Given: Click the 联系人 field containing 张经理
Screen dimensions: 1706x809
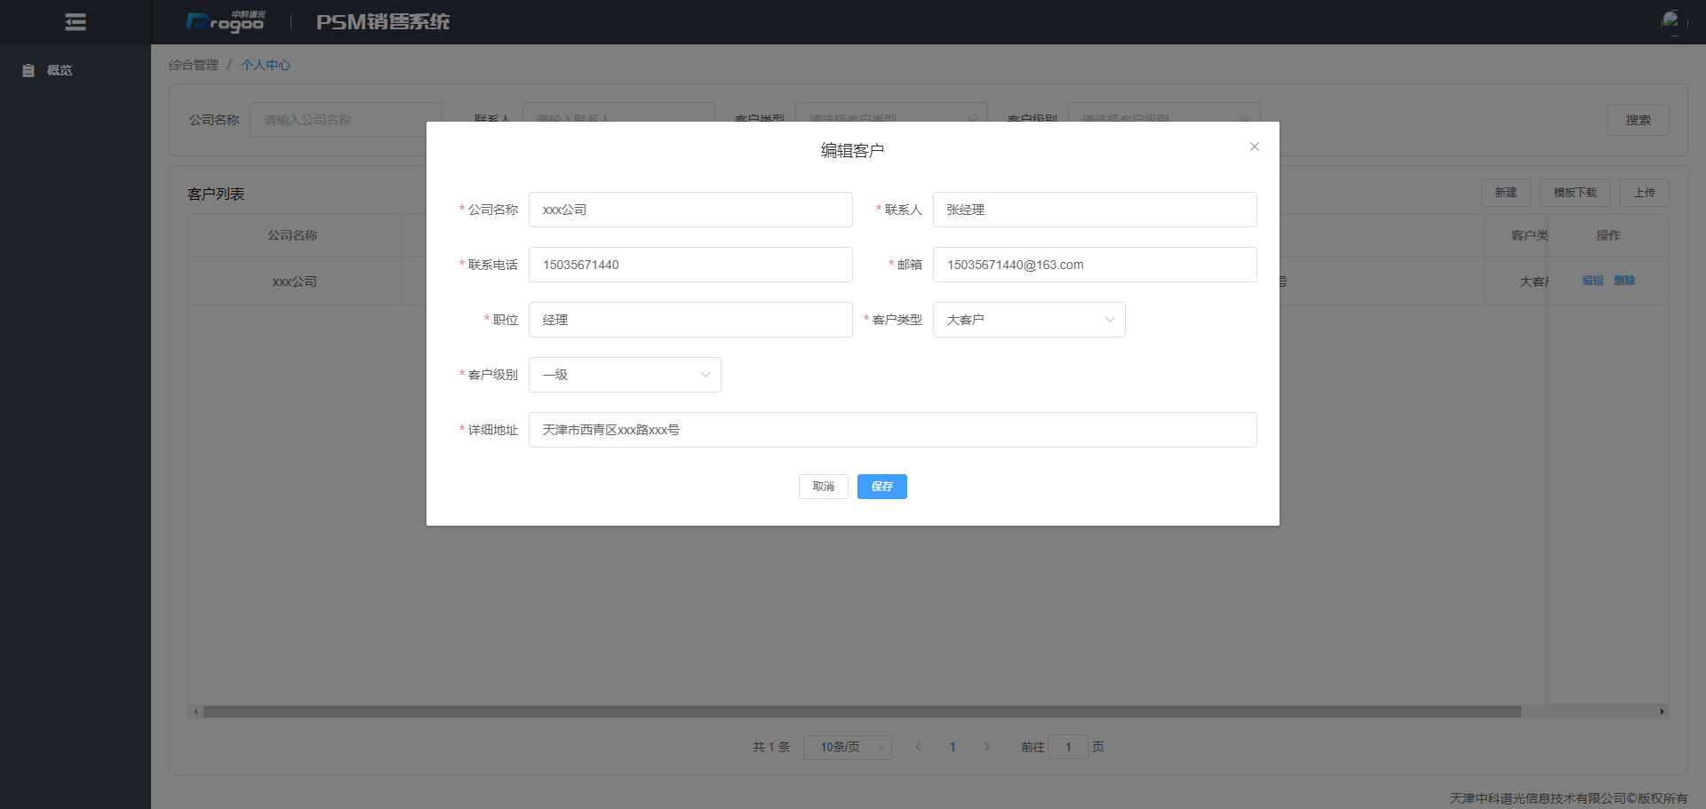Looking at the screenshot, I should pyautogui.click(x=1094, y=210).
